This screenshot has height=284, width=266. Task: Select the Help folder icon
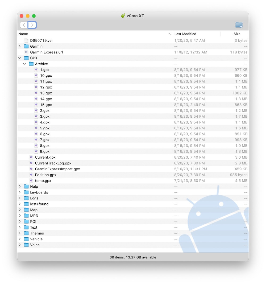point(26,186)
